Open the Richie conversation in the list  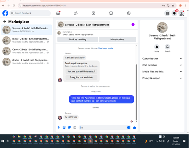pyautogui.click(x=26, y=40)
